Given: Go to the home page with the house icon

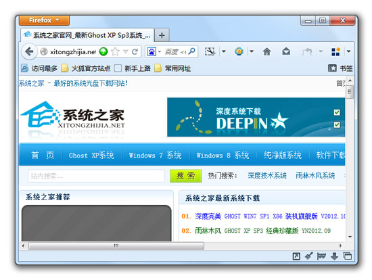Looking at the screenshot, I should [x=267, y=51].
